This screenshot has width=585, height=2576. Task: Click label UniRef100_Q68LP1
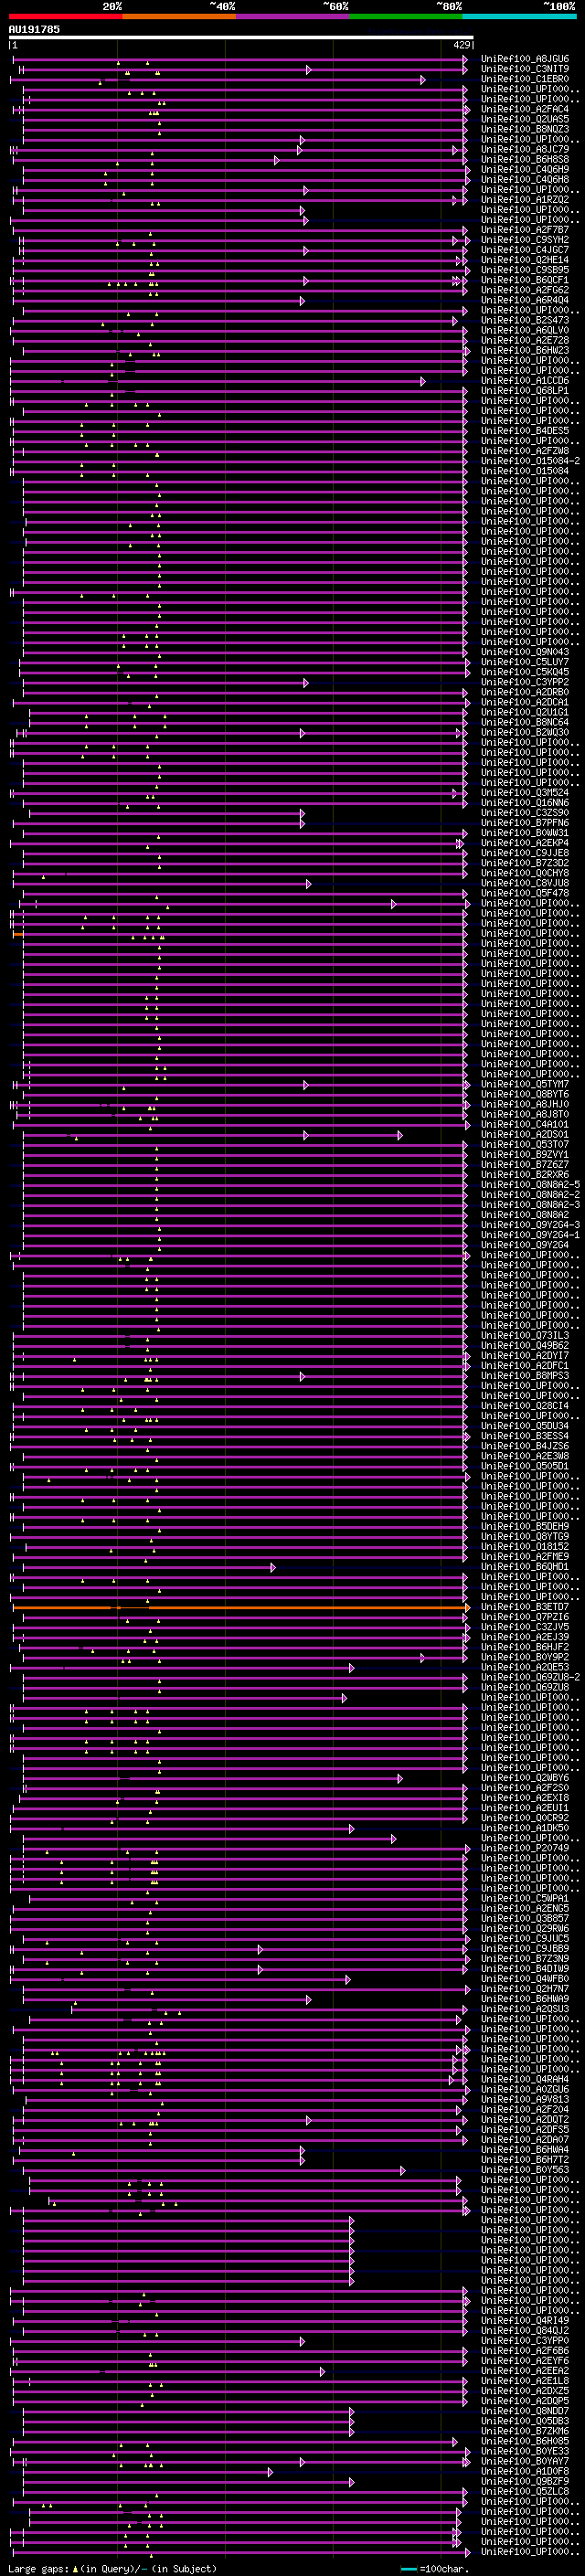point(525,391)
